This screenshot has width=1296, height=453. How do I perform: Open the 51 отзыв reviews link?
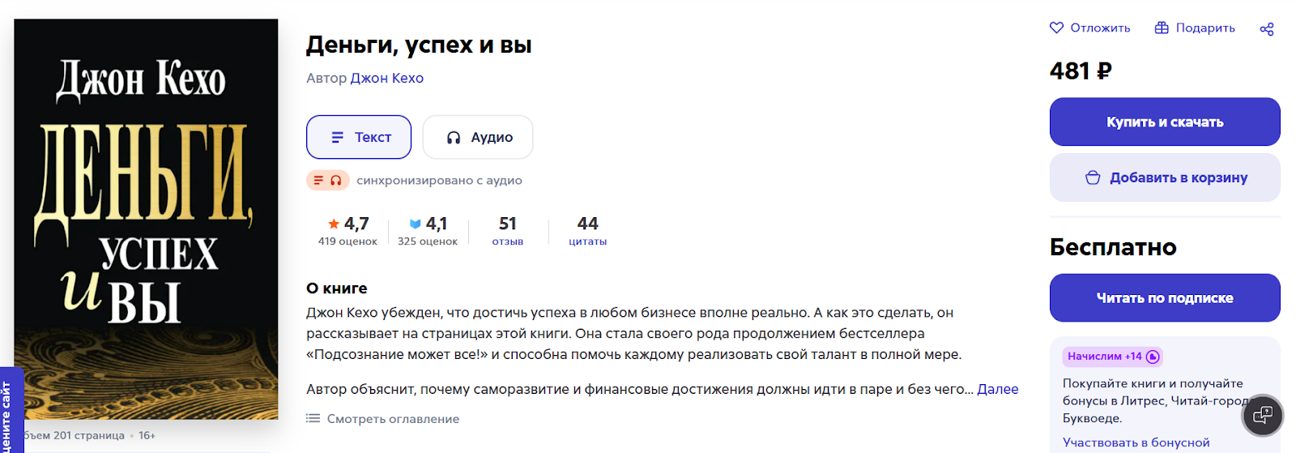(x=508, y=230)
